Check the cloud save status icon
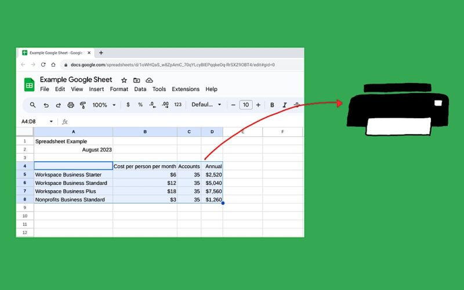The image size is (464, 290). coord(149,80)
